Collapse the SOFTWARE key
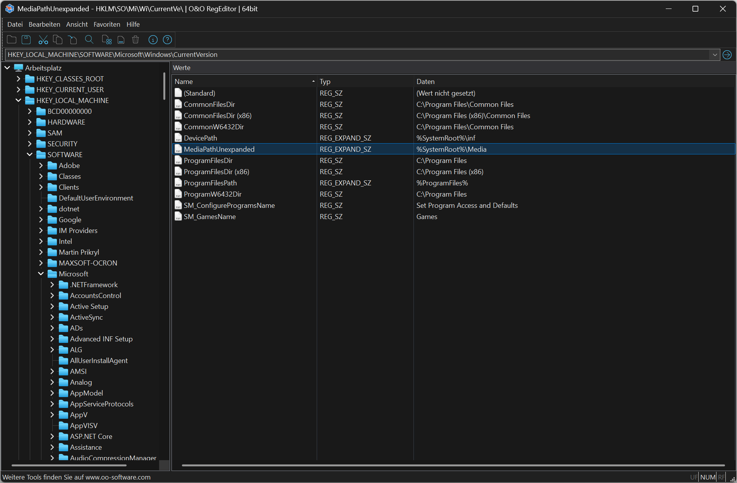 pyautogui.click(x=30, y=154)
